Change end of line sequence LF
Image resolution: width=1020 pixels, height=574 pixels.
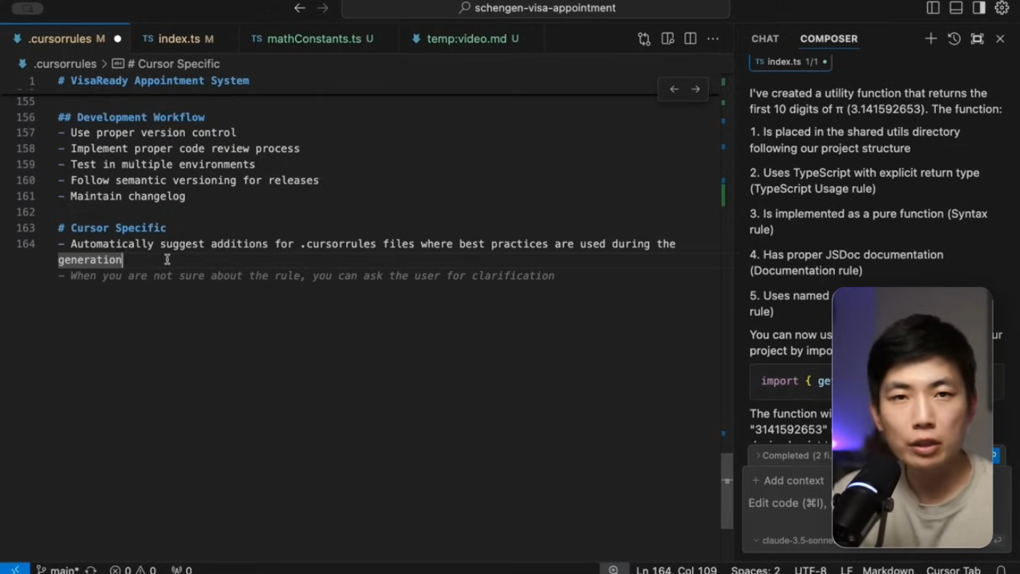[847, 570]
